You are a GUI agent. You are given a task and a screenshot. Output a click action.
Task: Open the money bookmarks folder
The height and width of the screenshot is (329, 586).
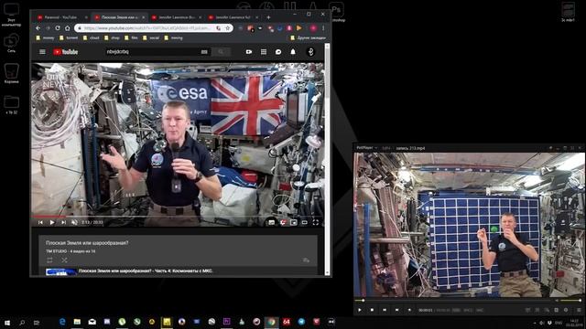coord(45,37)
